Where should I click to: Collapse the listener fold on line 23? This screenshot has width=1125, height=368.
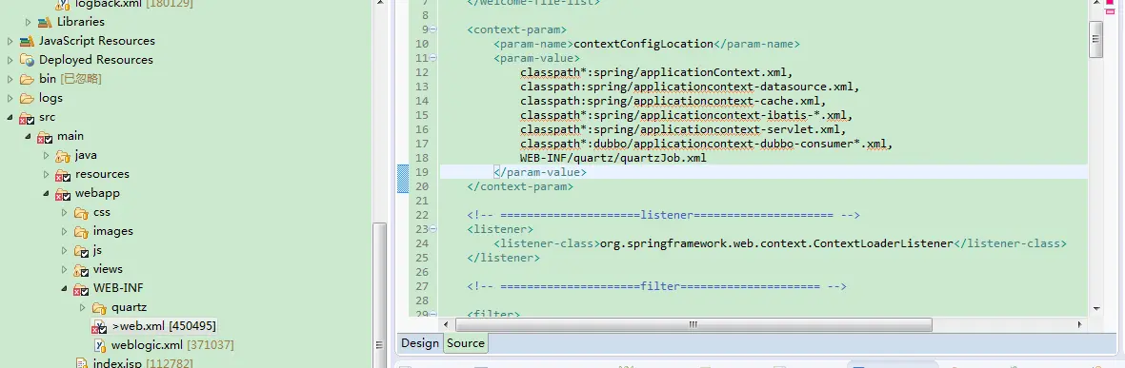tap(432, 229)
